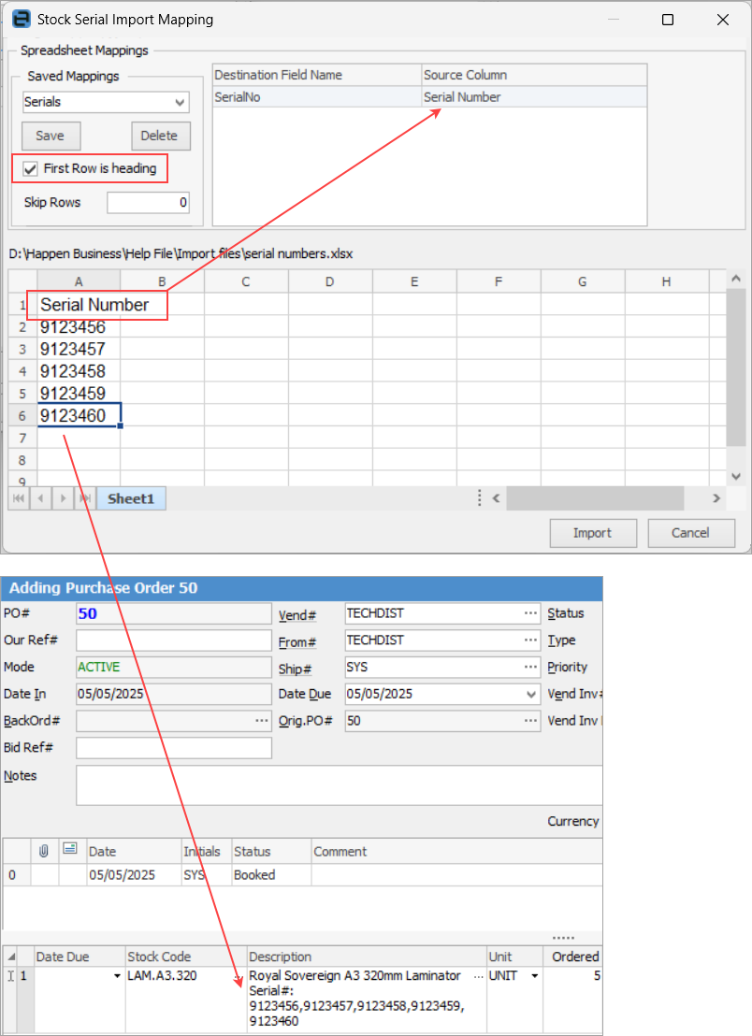This screenshot has height=1036, width=752.
Task: Click horizontal scrollbar left arrow
Action: [x=497, y=498]
